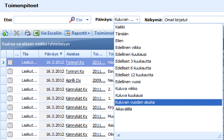Click the Excel export icon
This screenshot has height=140, width=224.
(x=36, y=33)
